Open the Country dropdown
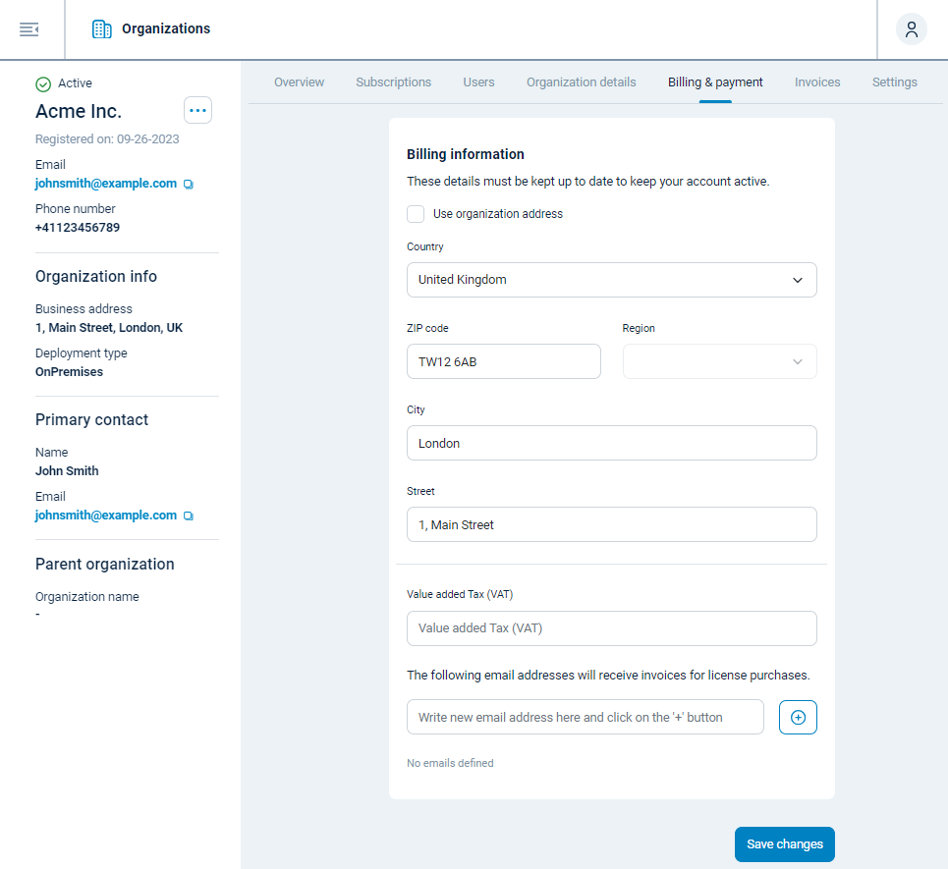 tap(611, 280)
